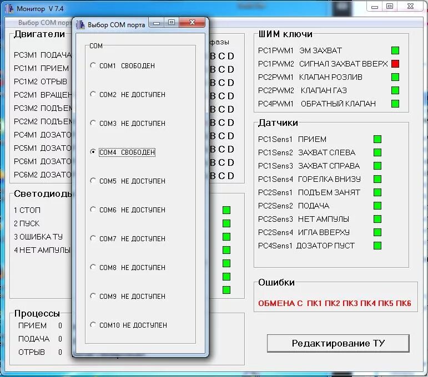The image size is (428, 377).
Task: Click green indicator for КЛАПАН РОЗЛИВ
Action: (395, 77)
